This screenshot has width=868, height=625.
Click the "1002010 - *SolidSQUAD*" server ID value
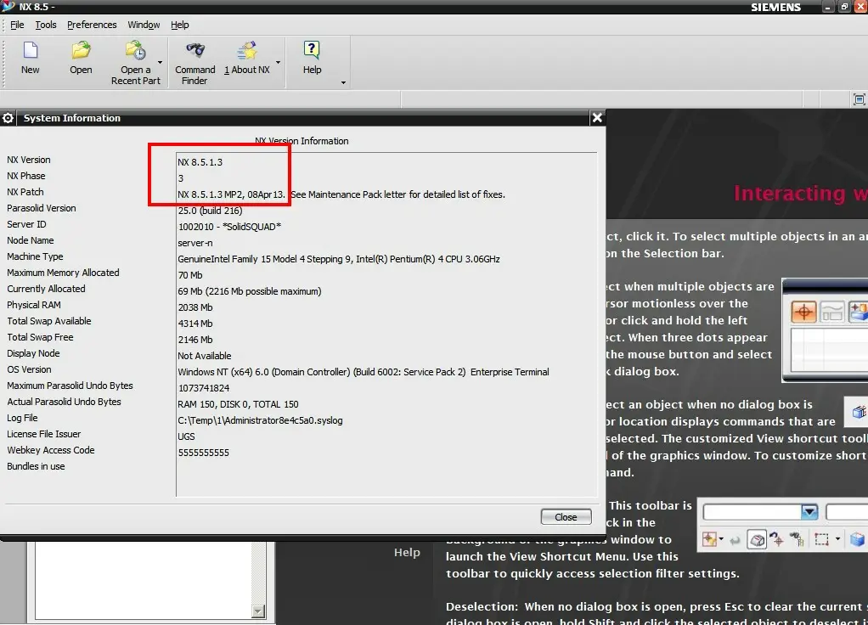point(229,227)
